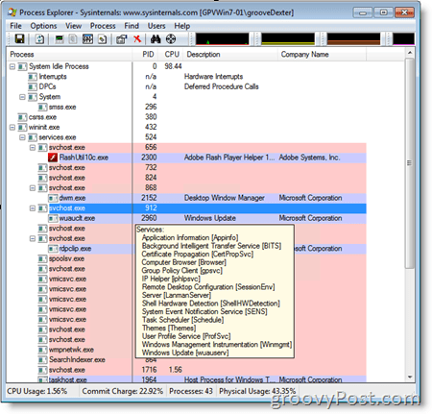Click the binoculars Find Handle icon
Image resolution: width=432 pixels, height=414 pixels.
point(156,38)
